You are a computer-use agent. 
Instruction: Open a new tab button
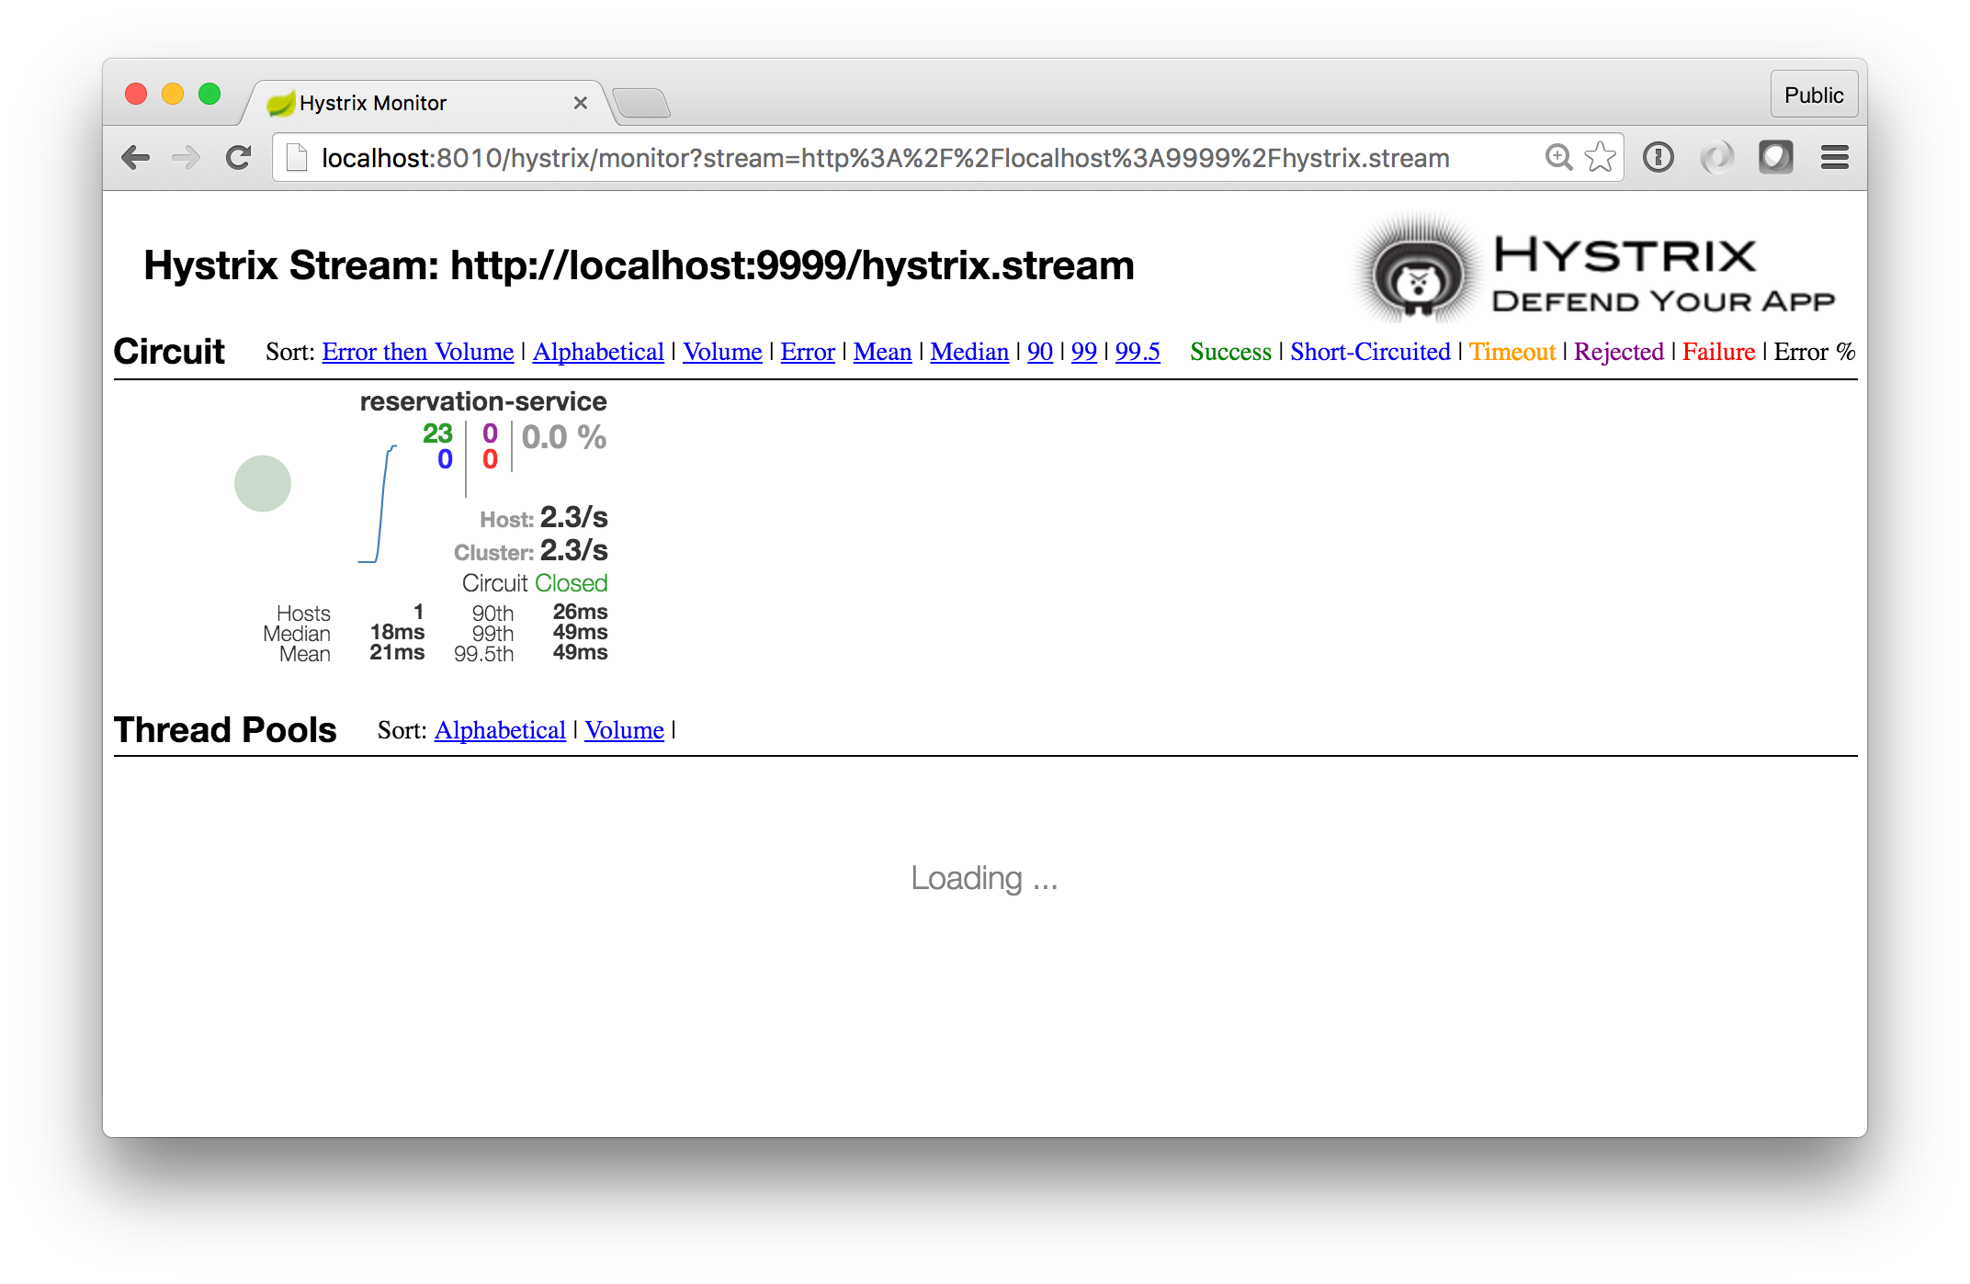pyautogui.click(x=641, y=104)
